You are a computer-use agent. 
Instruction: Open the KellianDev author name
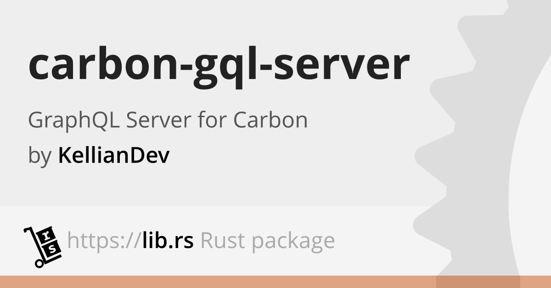point(114,155)
